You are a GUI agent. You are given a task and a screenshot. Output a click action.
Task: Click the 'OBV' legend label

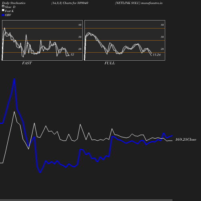(x=8, y=15)
